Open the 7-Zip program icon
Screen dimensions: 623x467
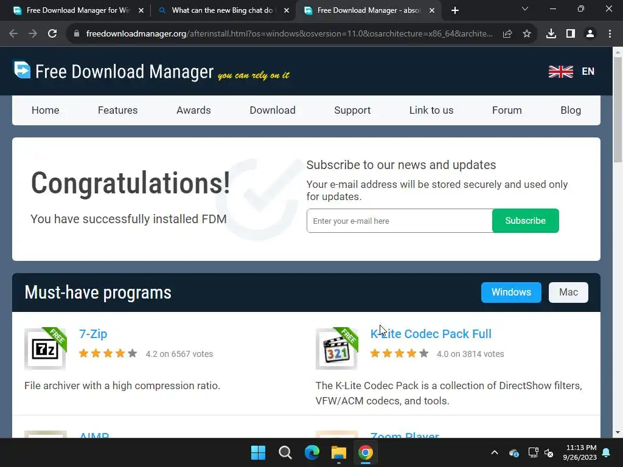point(45,349)
